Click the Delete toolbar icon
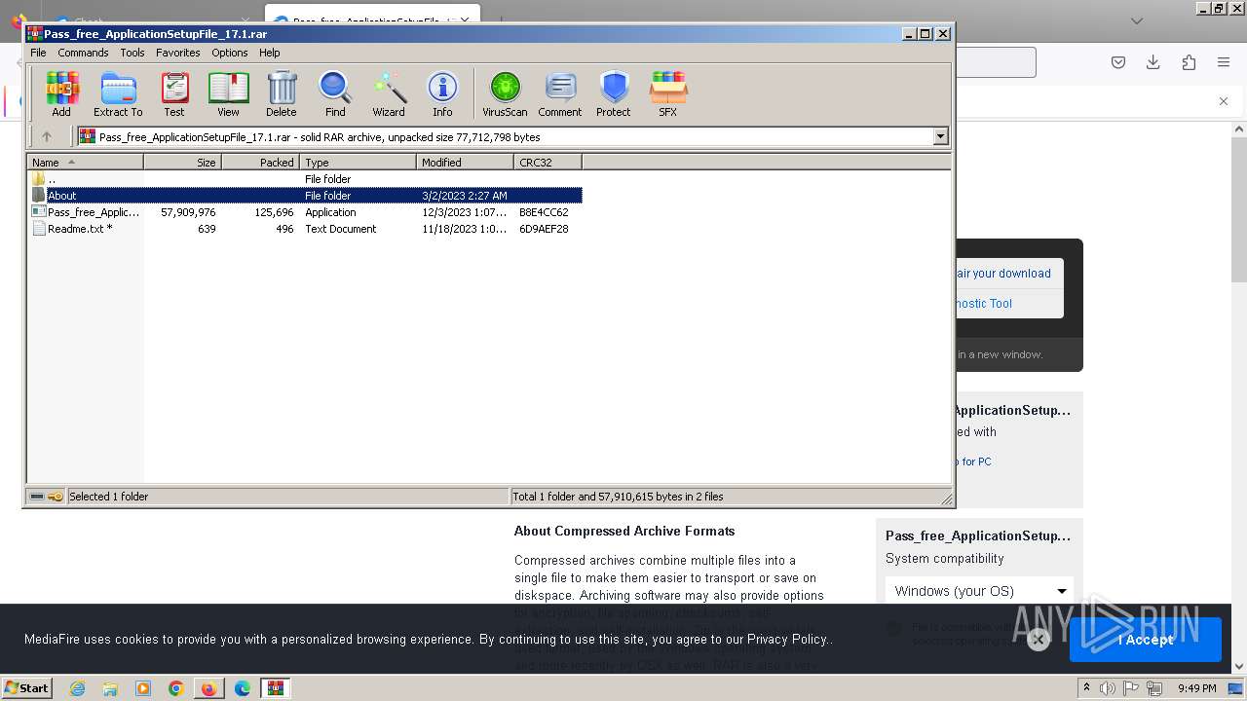Image resolution: width=1247 pixels, height=701 pixels. 282,94
